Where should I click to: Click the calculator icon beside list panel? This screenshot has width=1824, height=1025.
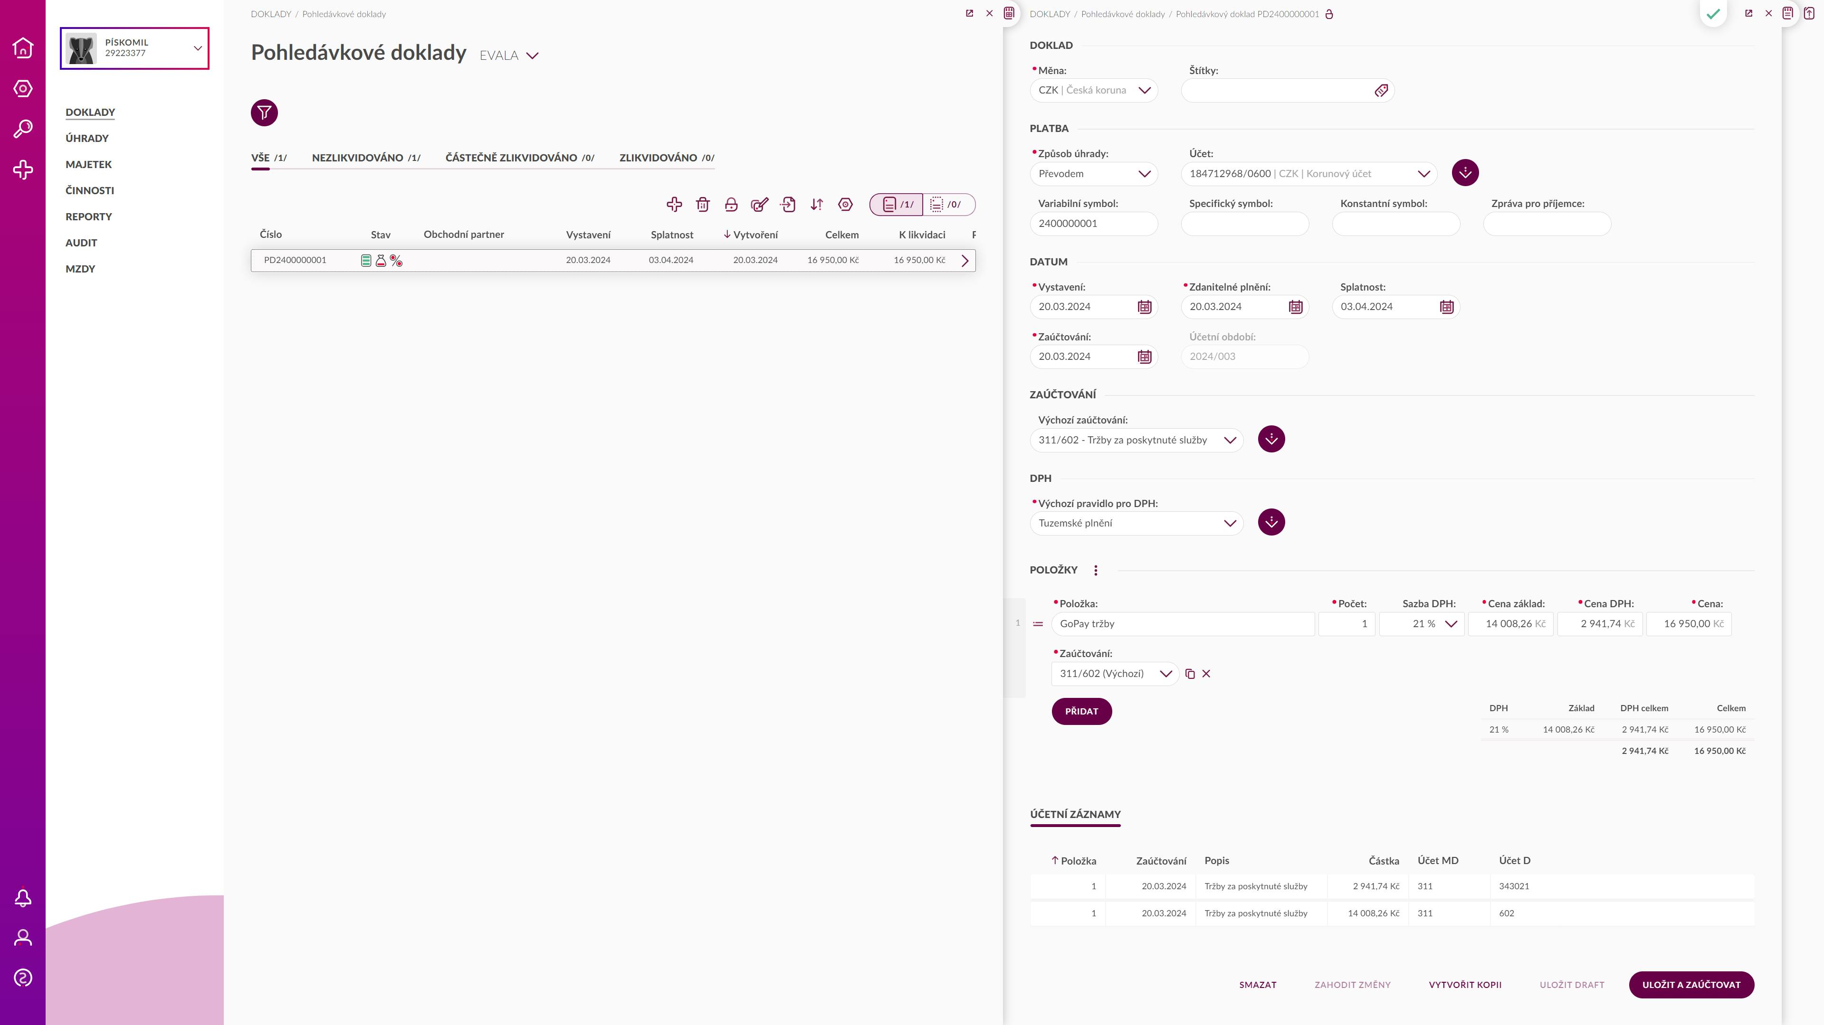coord(1009,13)
